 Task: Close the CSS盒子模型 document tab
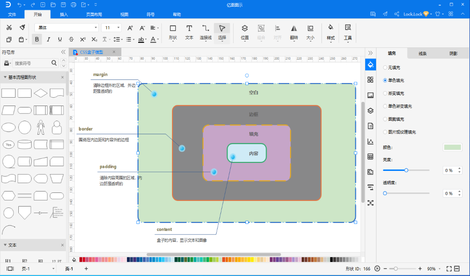(x=114, y=52)
